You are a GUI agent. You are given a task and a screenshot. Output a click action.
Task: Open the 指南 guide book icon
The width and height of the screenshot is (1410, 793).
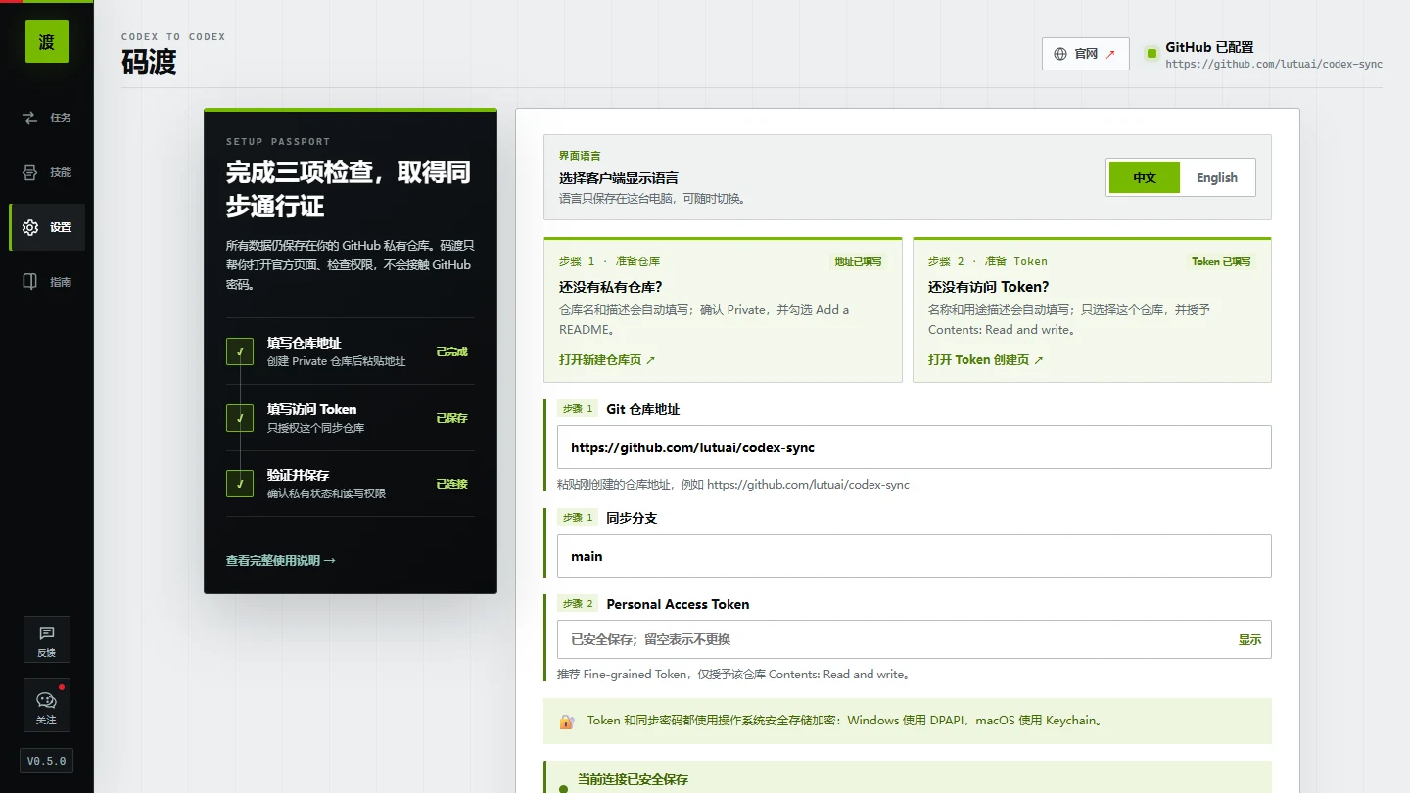click(x=30, y=282)
